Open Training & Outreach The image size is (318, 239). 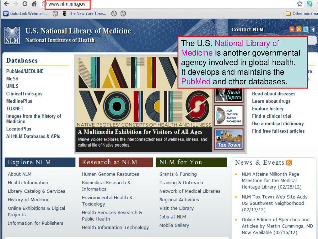tap(181, 183)
